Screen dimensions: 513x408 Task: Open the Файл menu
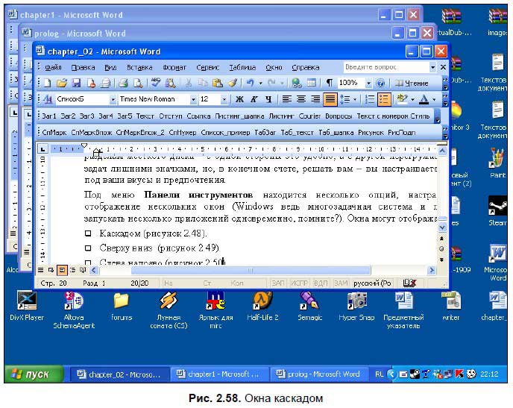53,67
